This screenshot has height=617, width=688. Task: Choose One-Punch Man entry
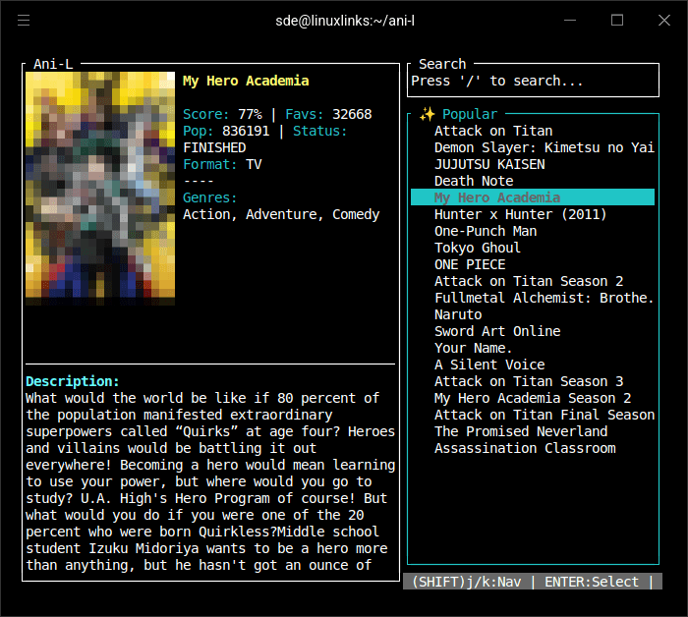point(486,231)
